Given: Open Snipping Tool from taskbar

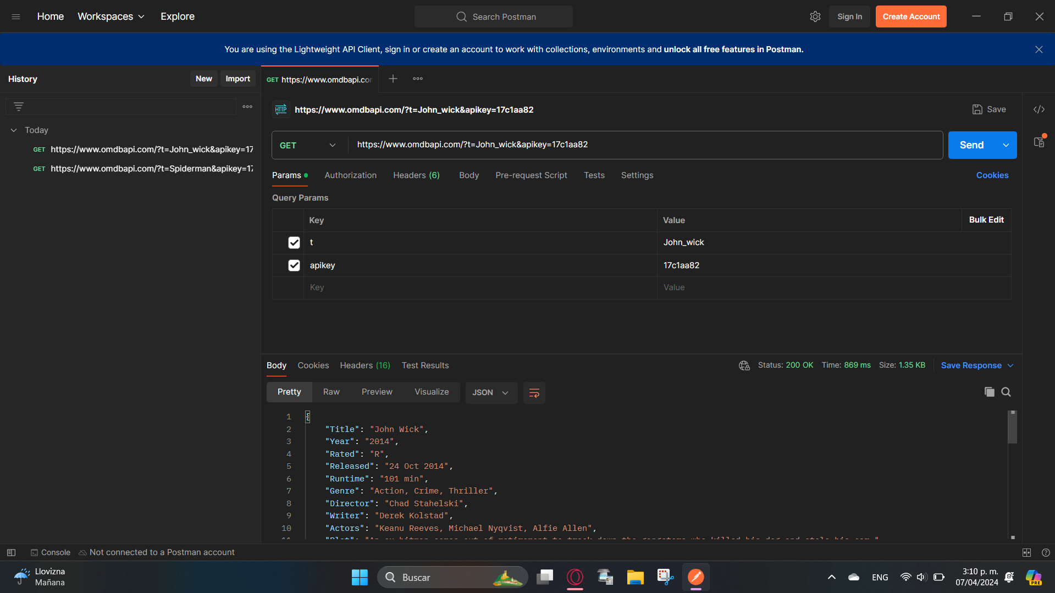Looking at the screenshot, I should pyautogui.click(x=665, y=577).
